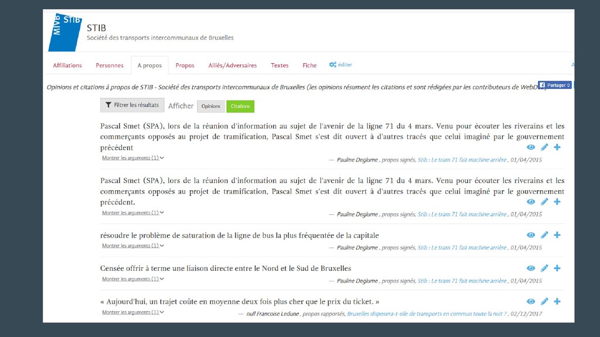This screenshot has height=337, width=600.
Task: View second Pascal Smet citation ending 'précédent.'
Action: pyautogui.click(x=531, y=202)
